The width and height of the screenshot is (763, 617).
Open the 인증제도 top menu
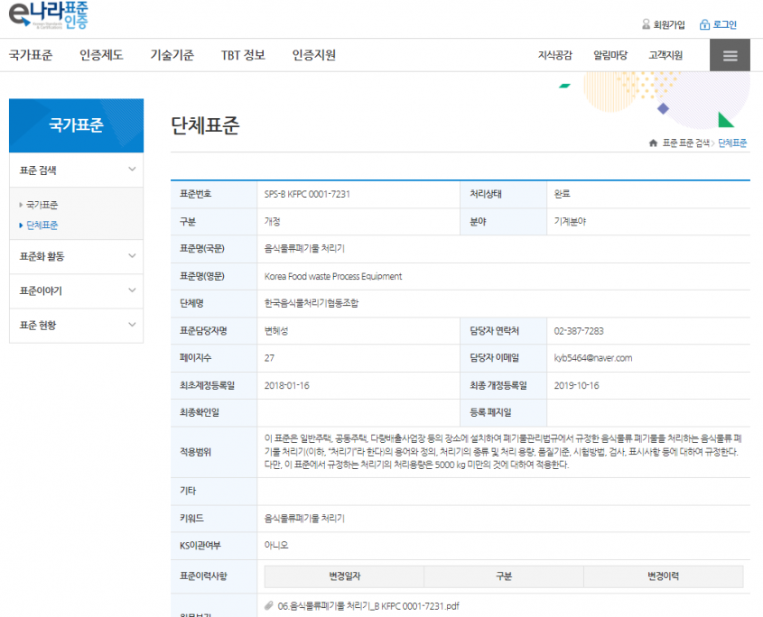click(x=101, y=55)
